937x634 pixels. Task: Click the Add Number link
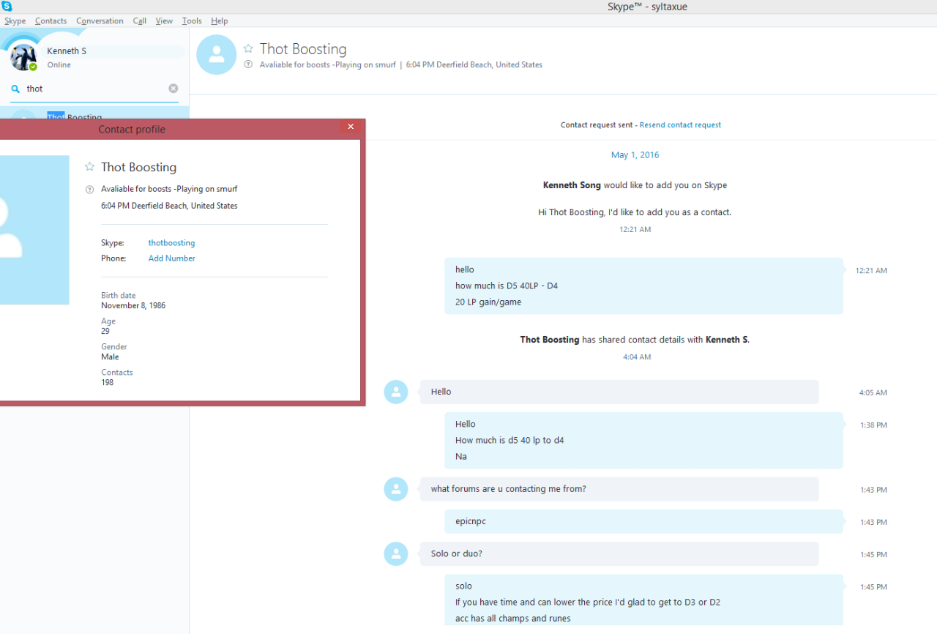pos(171,258)
